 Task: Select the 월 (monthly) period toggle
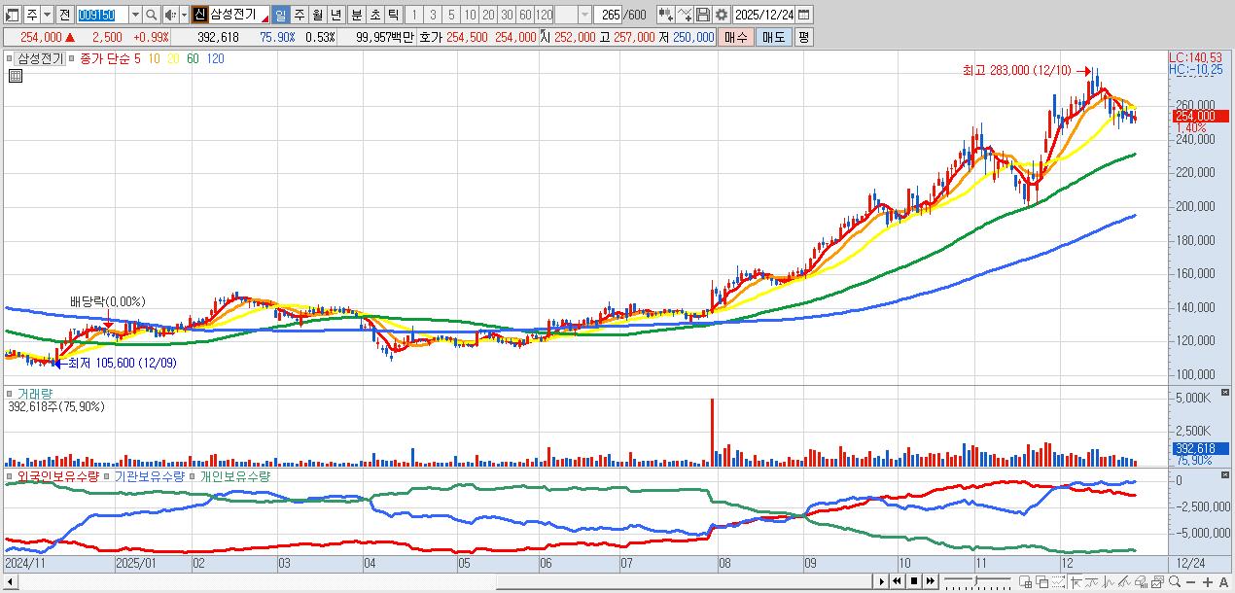coord(316,15)
